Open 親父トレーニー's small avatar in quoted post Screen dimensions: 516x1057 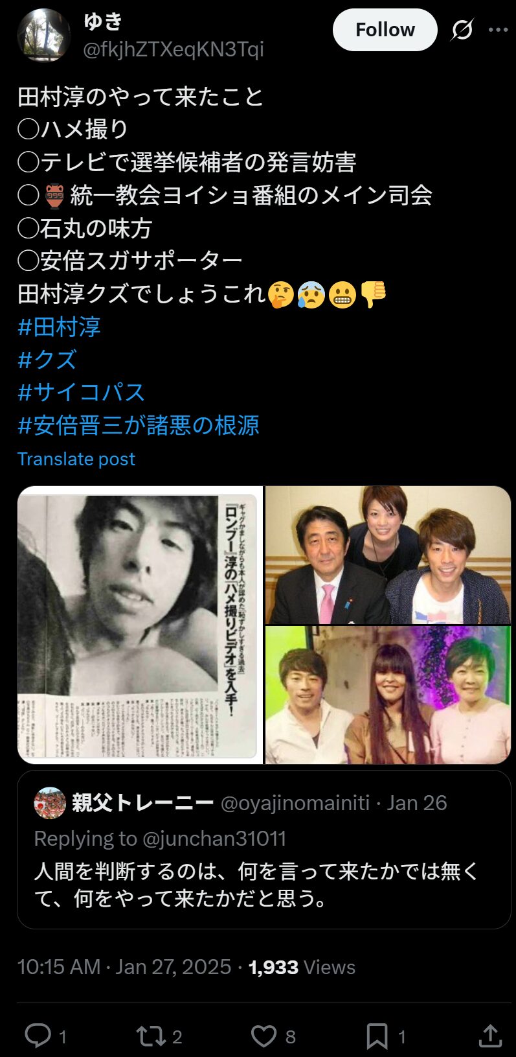50,803
